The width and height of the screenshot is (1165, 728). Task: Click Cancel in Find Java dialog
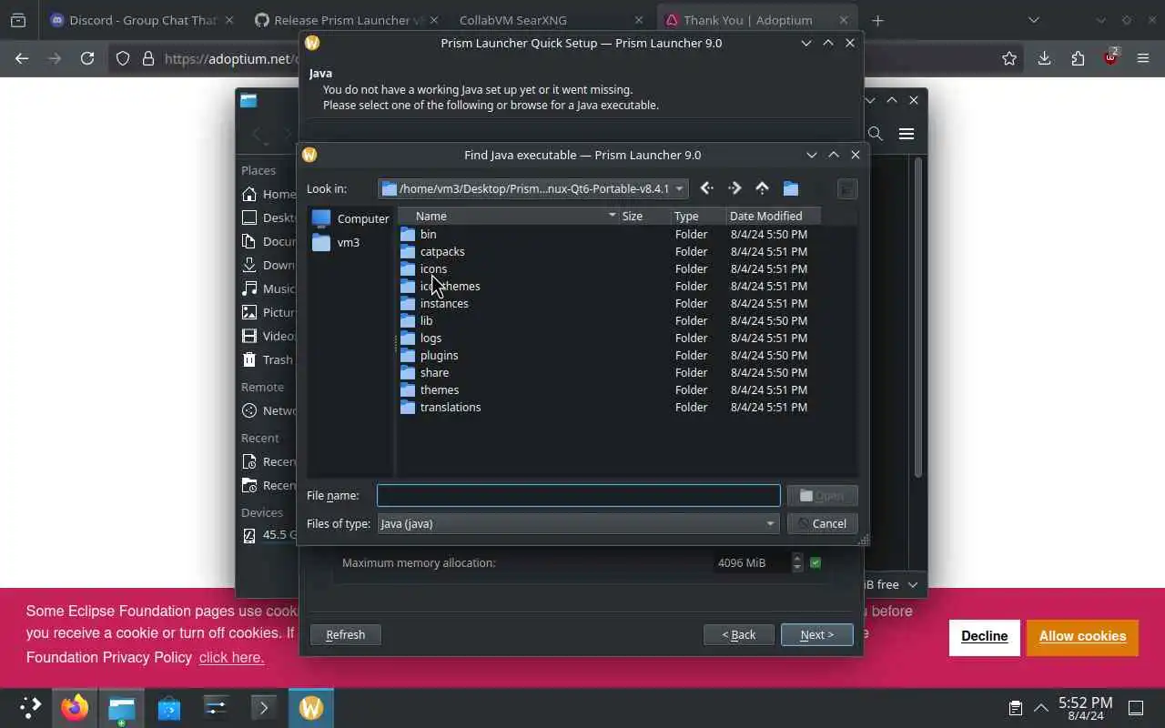[822, 523]
